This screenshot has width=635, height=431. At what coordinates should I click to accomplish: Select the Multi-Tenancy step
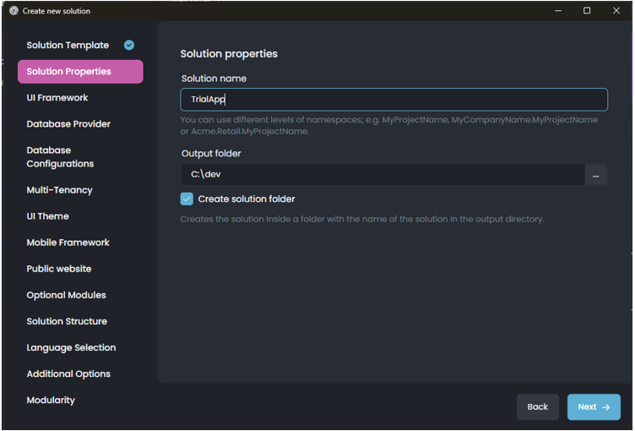[x=59, y=190]
